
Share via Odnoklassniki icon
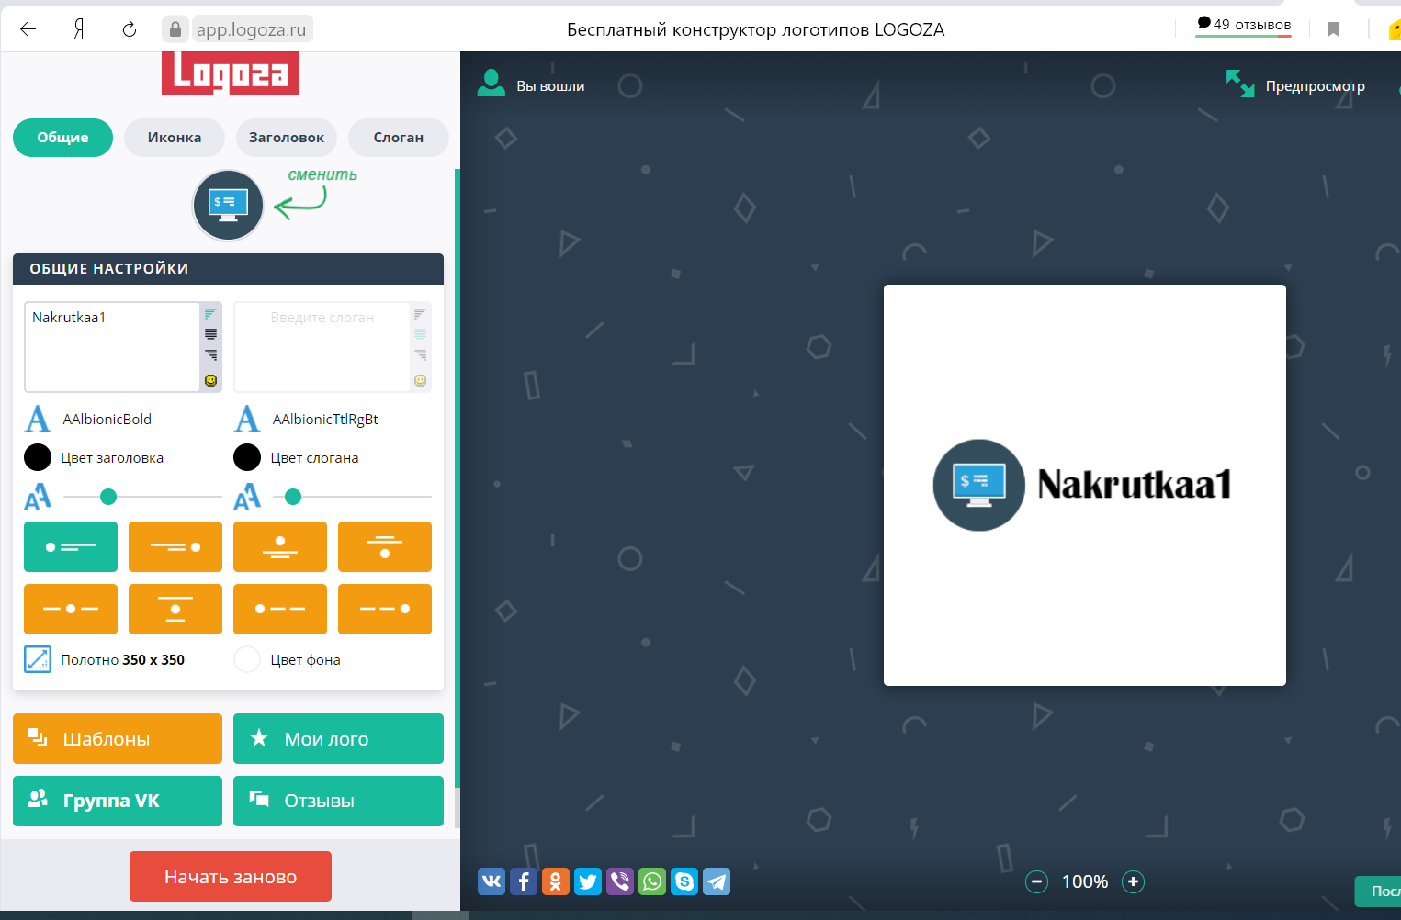(556, 881)
